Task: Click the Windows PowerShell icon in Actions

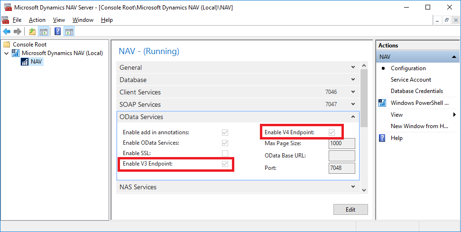Action: coord(382,103)
